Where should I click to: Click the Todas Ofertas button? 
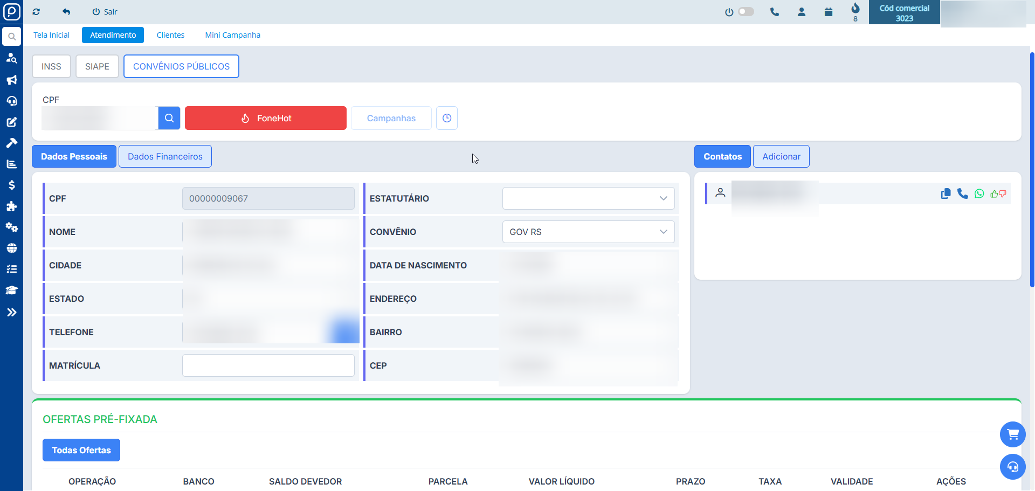coord(81,450)
